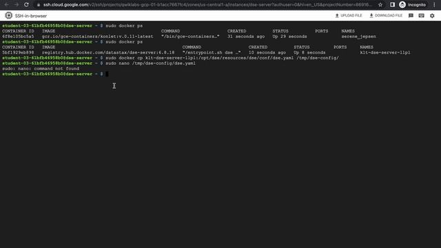Click 'Up 8 seconds' status text

pos(309,52)
